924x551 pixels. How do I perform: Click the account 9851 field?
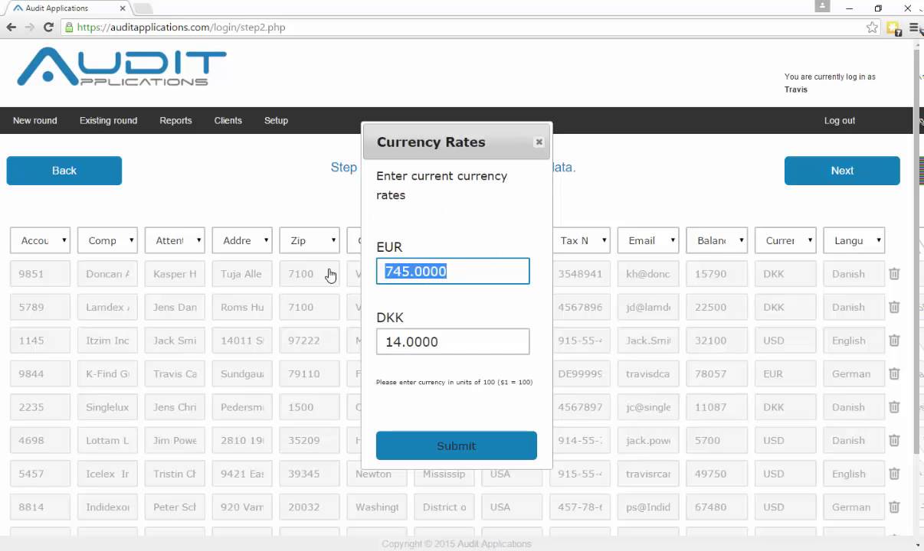click(40, 273)
